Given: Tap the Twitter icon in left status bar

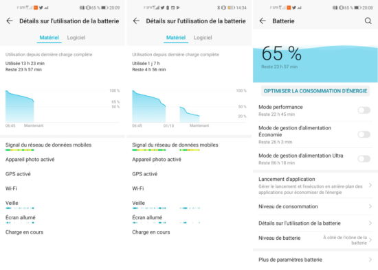Looking at the screenshot, I should tap(41, 8).
